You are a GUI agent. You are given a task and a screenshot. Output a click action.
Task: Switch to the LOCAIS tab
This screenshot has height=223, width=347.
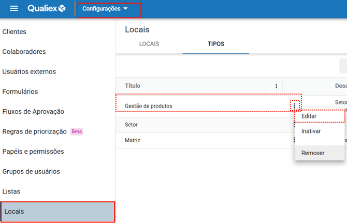[149, 44]
